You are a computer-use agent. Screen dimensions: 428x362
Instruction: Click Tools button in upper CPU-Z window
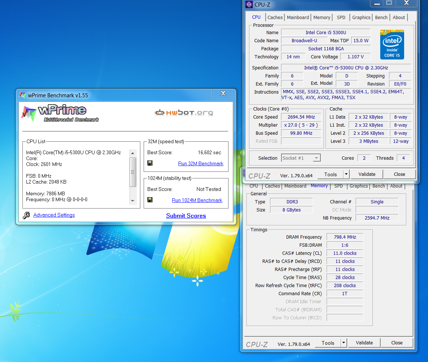[x=330, y=174]
